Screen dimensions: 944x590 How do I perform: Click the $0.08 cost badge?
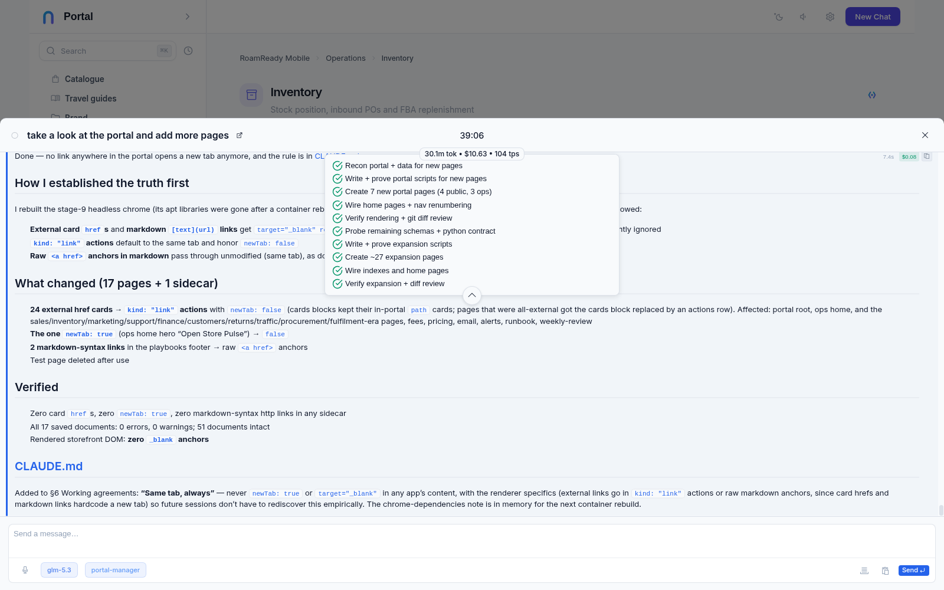[909, 157]
